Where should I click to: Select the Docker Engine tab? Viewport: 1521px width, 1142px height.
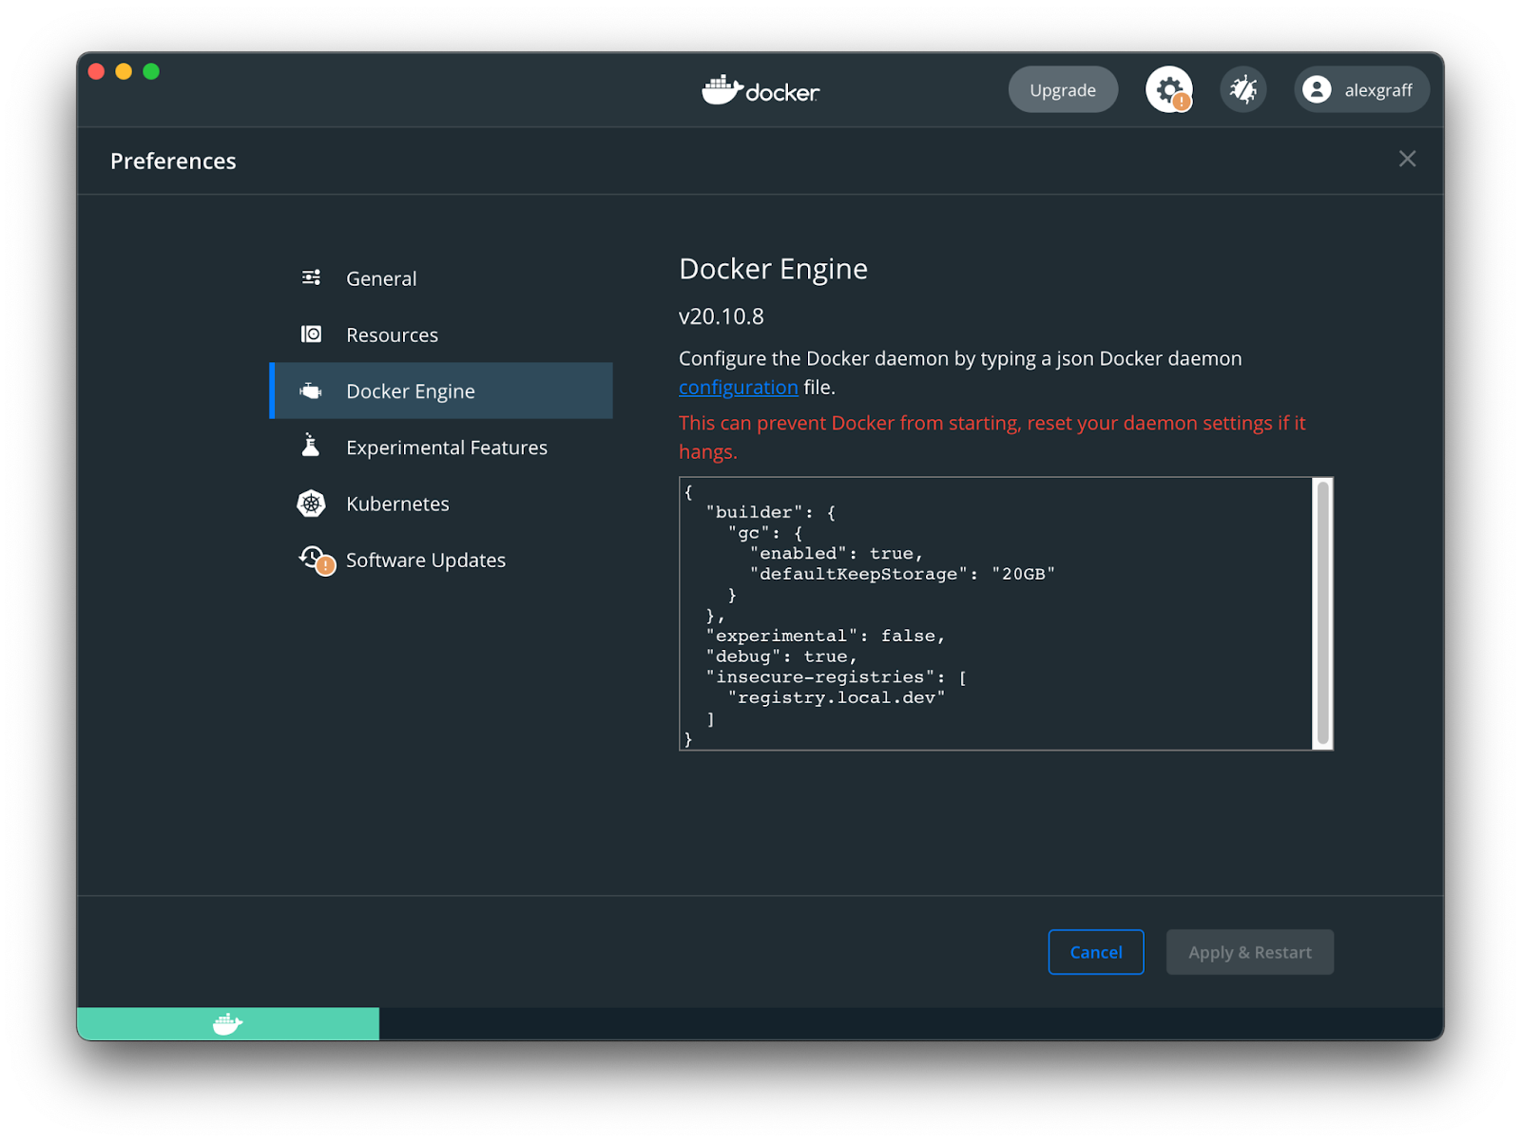point(441,390)
